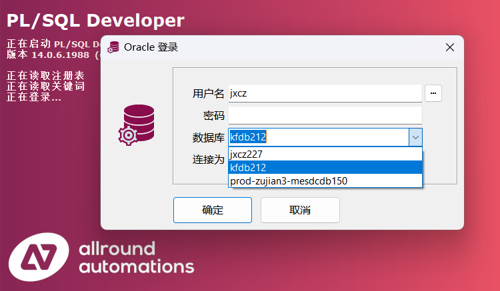Click the 密码 label
Image resolution: width=500 pixels, height=291 pixels.
tap(214, 116)
